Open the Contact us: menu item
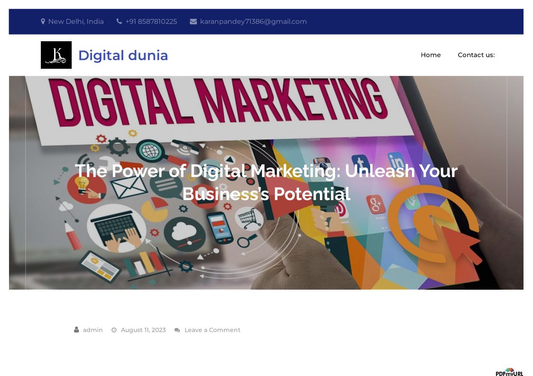 [476, 55]
